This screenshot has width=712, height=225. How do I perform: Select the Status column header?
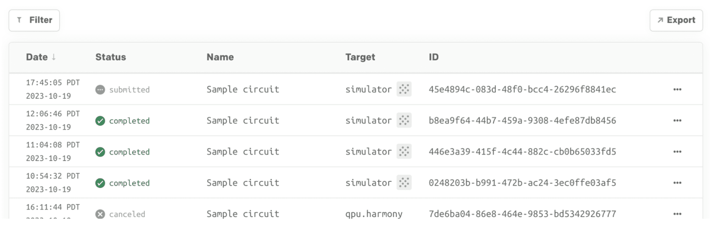click(x=111, y=57)
